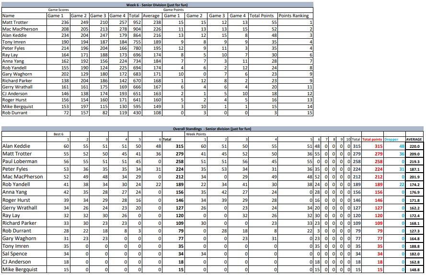Click Mac MacPherson's Game 4 score 278

coord(123,29)
